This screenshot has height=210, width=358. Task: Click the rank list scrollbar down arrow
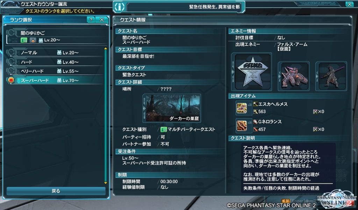106,183
